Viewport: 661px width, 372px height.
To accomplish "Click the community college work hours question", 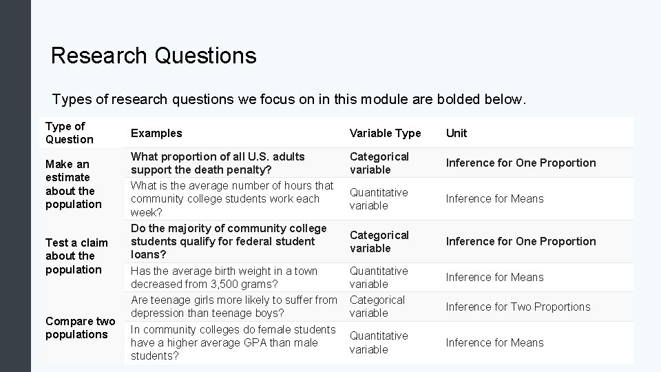I will [x=232, y=198].
